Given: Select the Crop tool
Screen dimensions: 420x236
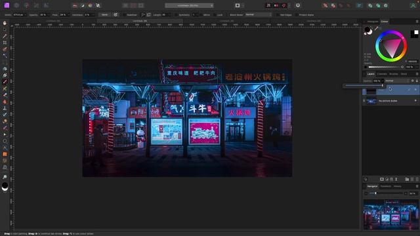Looking at the screenshot, I should point(5,43).
